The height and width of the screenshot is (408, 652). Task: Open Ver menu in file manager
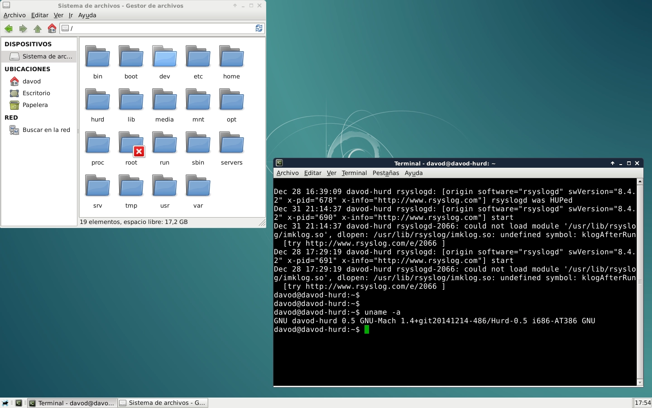pyautogui.click(x=58, y=15)
